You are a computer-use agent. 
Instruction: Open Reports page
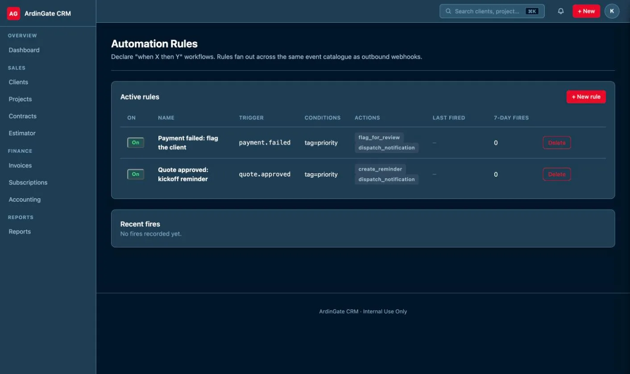[x=20, y=232]
